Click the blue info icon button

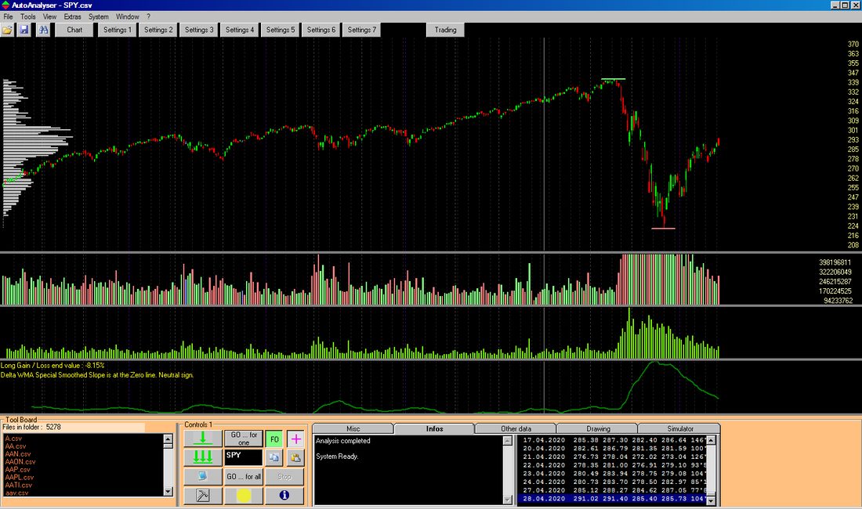coord(284,495)
